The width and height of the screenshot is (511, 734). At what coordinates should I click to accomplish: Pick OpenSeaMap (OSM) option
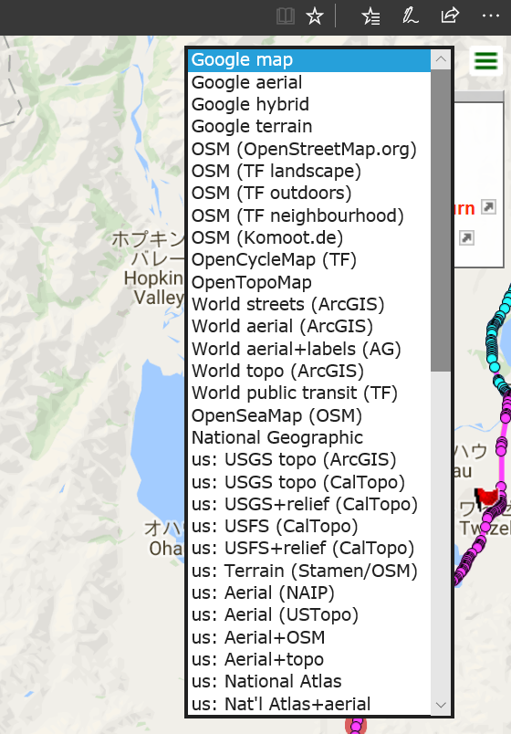pos(308,415)
